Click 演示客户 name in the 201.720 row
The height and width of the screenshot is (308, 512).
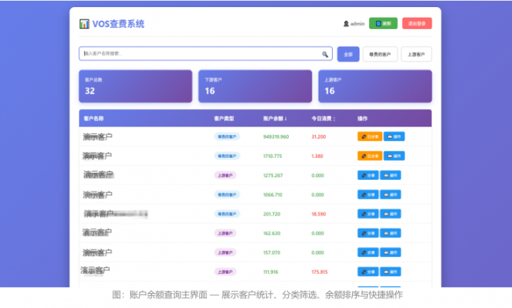(99, 214)
